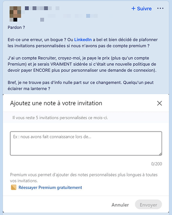Screen dimensions: 172x215
Task: Click the blurred author headline line
Action: 60,16
